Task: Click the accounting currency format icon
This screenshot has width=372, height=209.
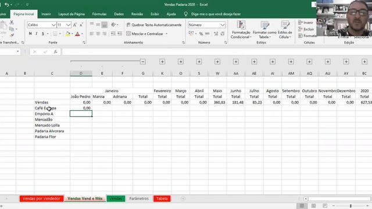Action: click(191, 34)
